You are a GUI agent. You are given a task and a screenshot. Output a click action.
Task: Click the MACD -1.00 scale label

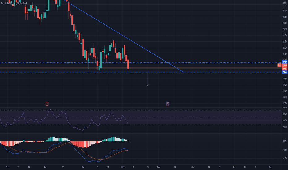pos(285,158)
